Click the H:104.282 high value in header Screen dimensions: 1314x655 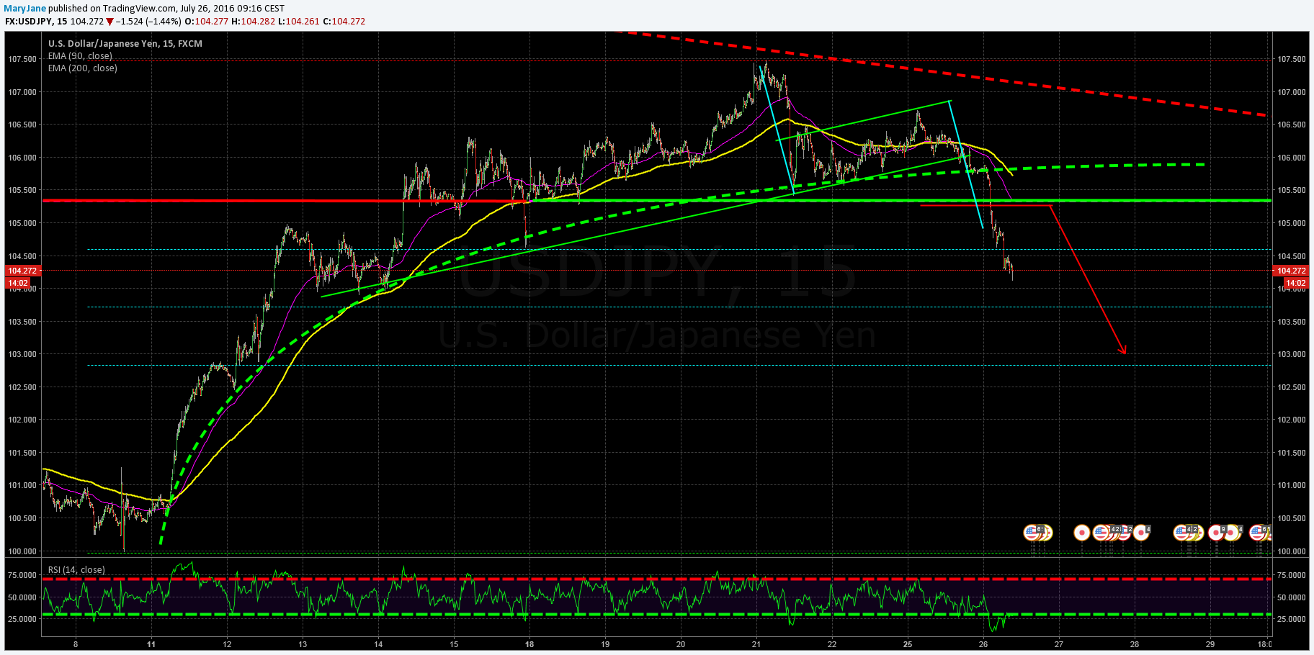pos(253,22)
